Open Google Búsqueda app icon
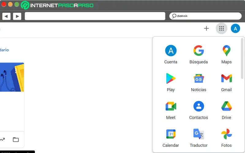This screenshot has height=153, width=245. tap(198, 50)
